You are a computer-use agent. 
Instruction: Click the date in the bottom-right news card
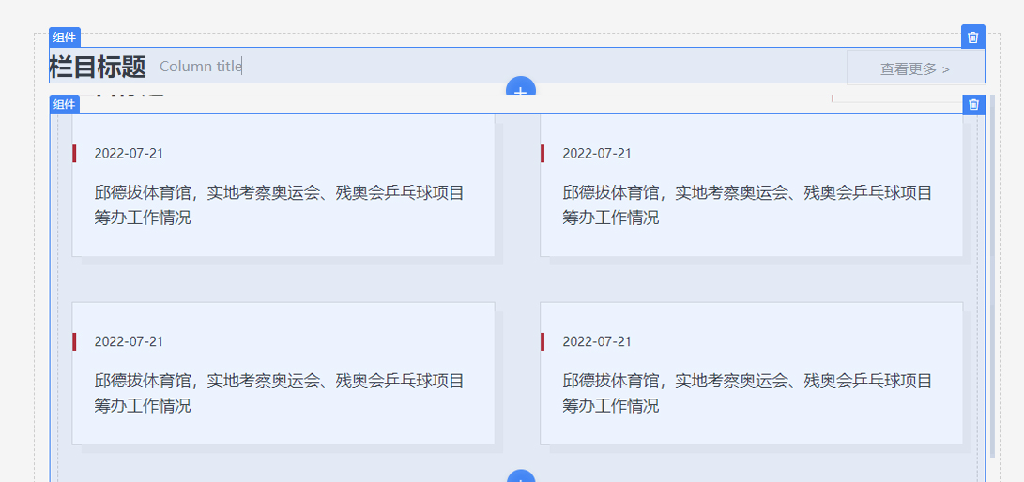[x=597, y=341]
